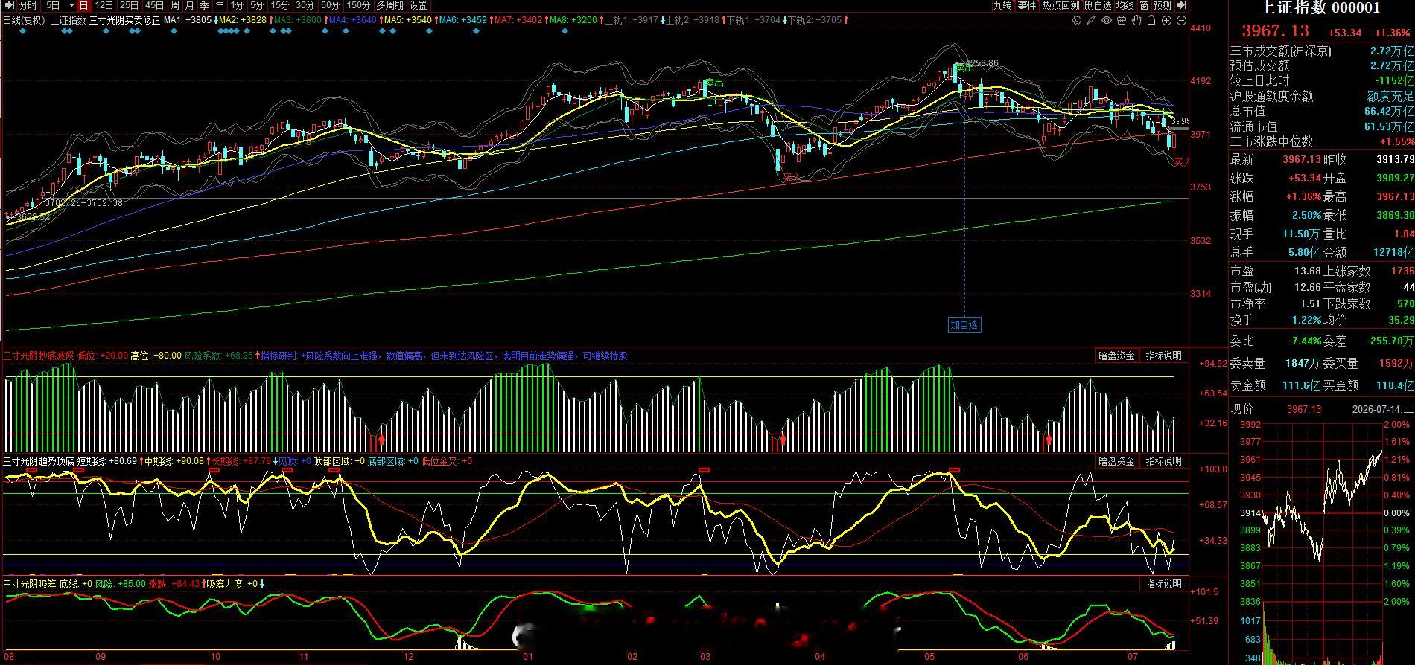Toggle the lock icon on chart toolbar
The height and width of the screenshot is (665, 1415).
pos(1151,20)
